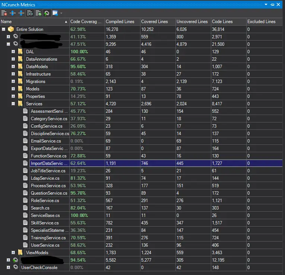Expand the ViewModels folder
The width and height of the screenshot is (285, 275).
pos(13,253)
